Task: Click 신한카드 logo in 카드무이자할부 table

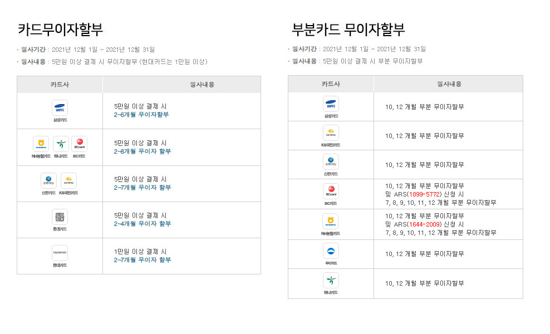Action: [x=49, y=180]
